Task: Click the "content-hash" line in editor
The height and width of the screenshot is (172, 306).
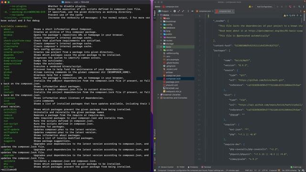Action: (x=247, y=46)
